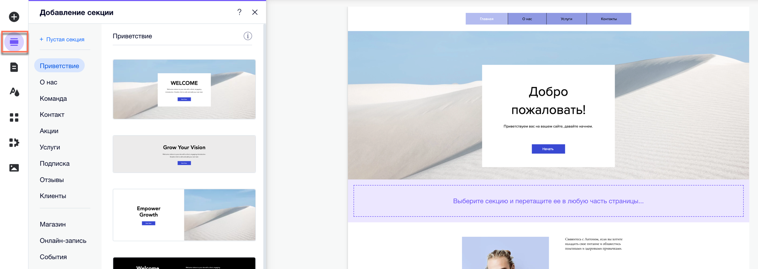Select the portrait photo on the page
The image size is (758, 269).
point(505,253)
